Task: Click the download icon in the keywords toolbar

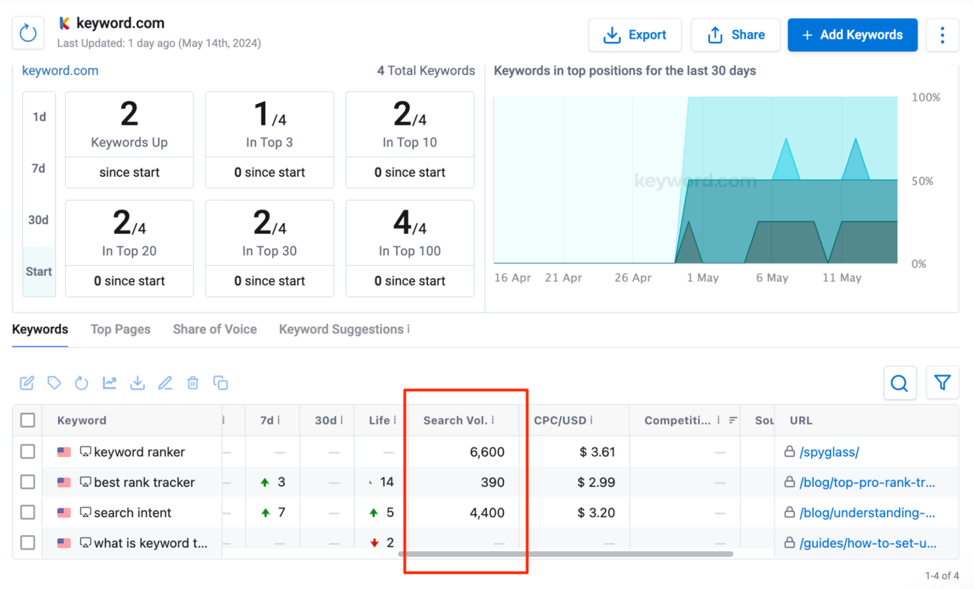Action: point(137,383)
